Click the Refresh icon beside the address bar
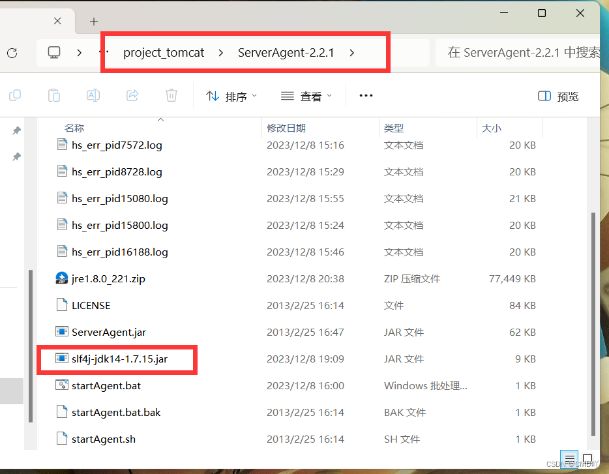The image size is (609, 474). [12, 53]
